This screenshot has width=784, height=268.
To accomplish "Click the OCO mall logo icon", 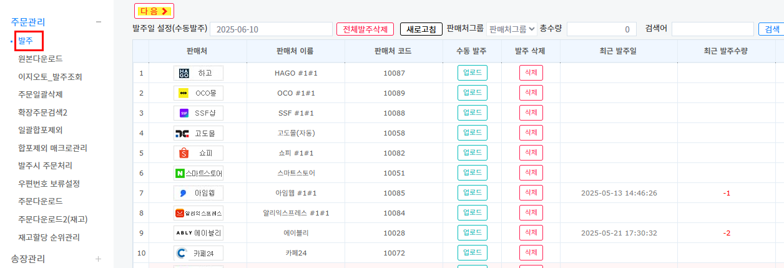I will (x=184, y=93).
